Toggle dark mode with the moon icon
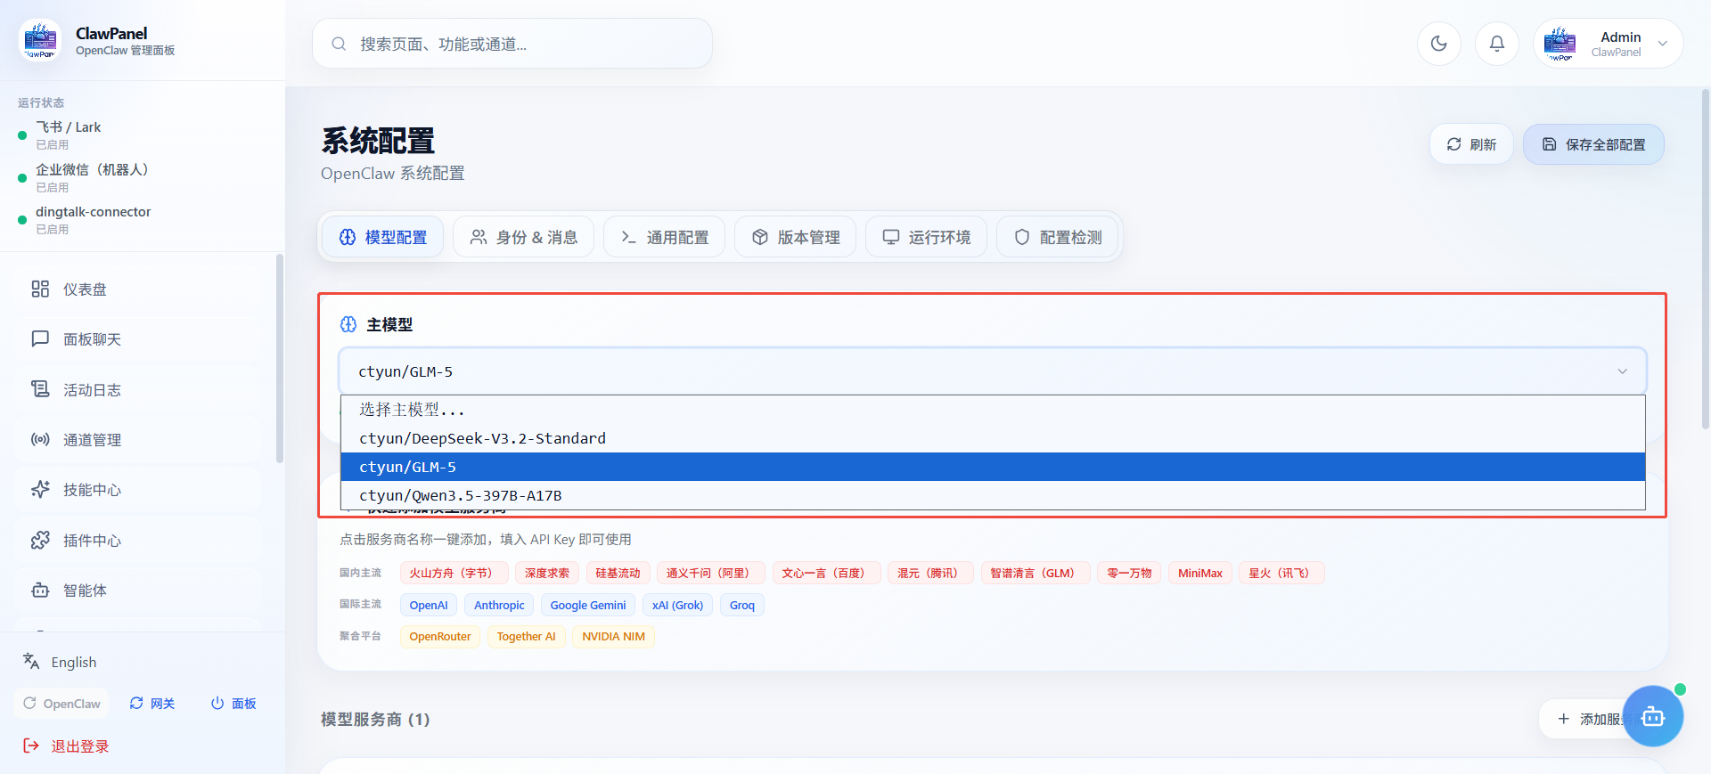 click(x=1438, y=44)
